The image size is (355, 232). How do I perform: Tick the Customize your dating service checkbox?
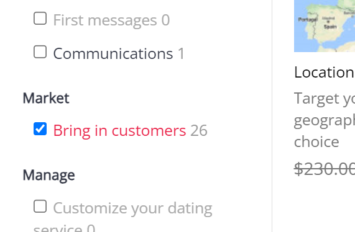point(40,206)
